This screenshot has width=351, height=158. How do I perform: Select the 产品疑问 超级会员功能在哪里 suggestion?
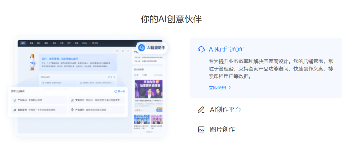tap(97, 110)
